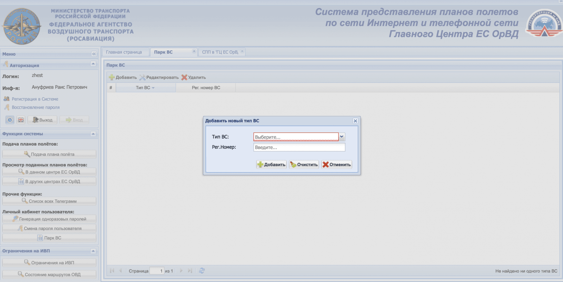Go to next page in pager
This screenshot has height=282, width=563.
click(x=181, y=271)
